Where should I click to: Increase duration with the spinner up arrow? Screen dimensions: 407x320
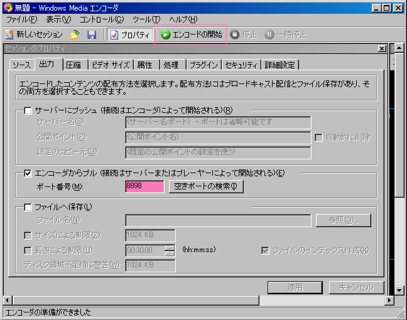point(170,248)
